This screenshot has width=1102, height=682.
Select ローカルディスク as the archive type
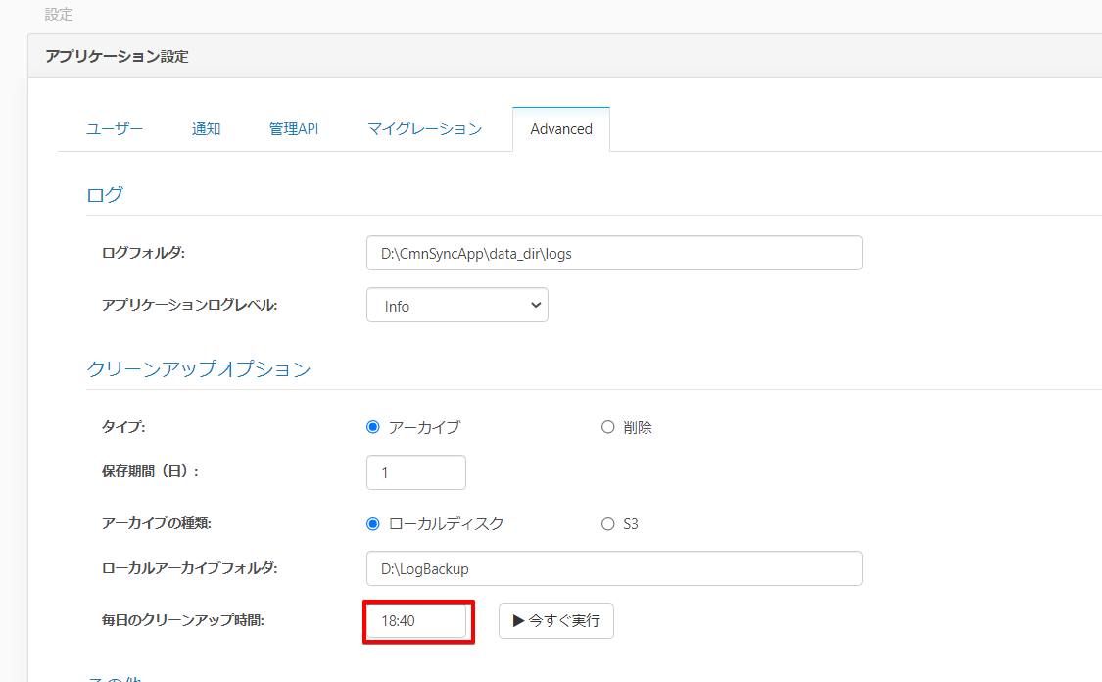373,524
